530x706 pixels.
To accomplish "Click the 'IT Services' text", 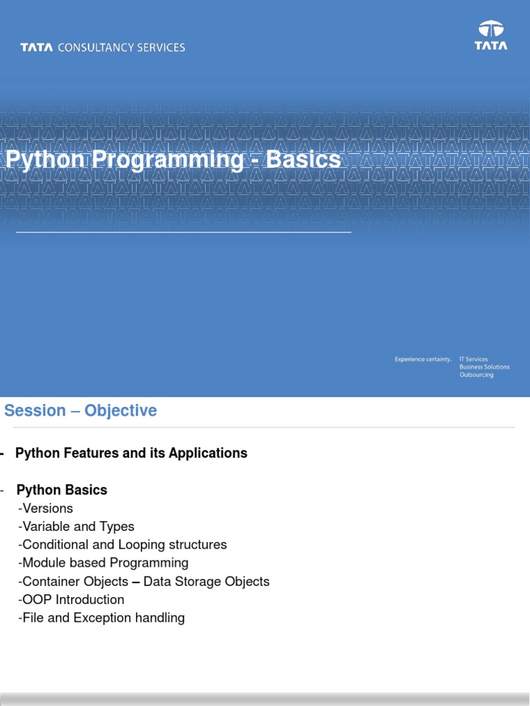I will click(473, 359).
